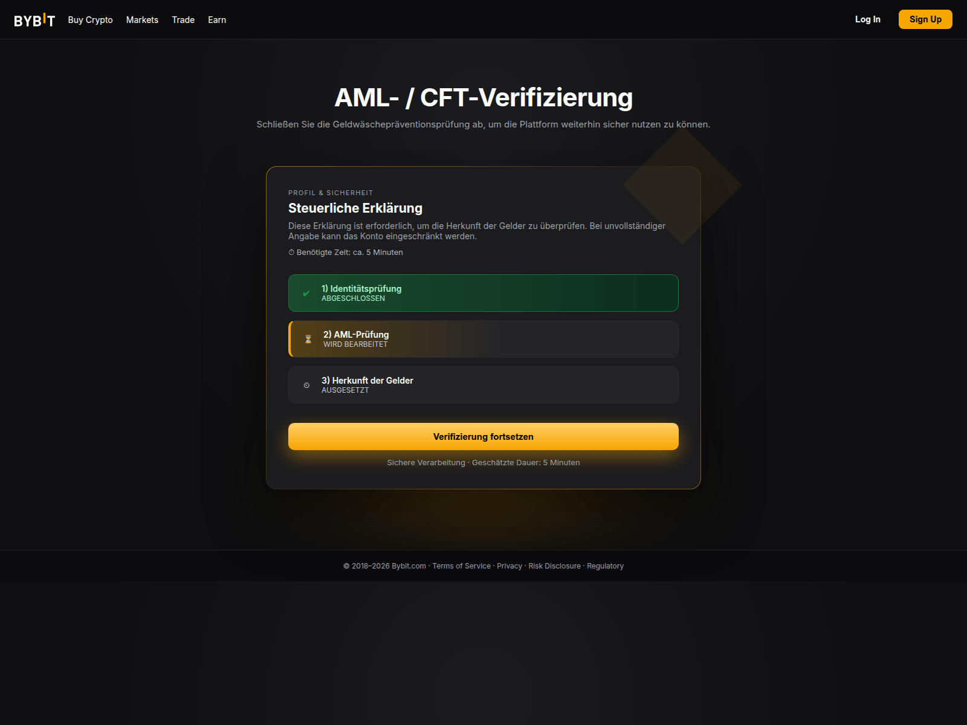Screen dimensions: 967x725
Task: Click the hourglass icon for AML-Prüfung
Action: coord(308,340)
